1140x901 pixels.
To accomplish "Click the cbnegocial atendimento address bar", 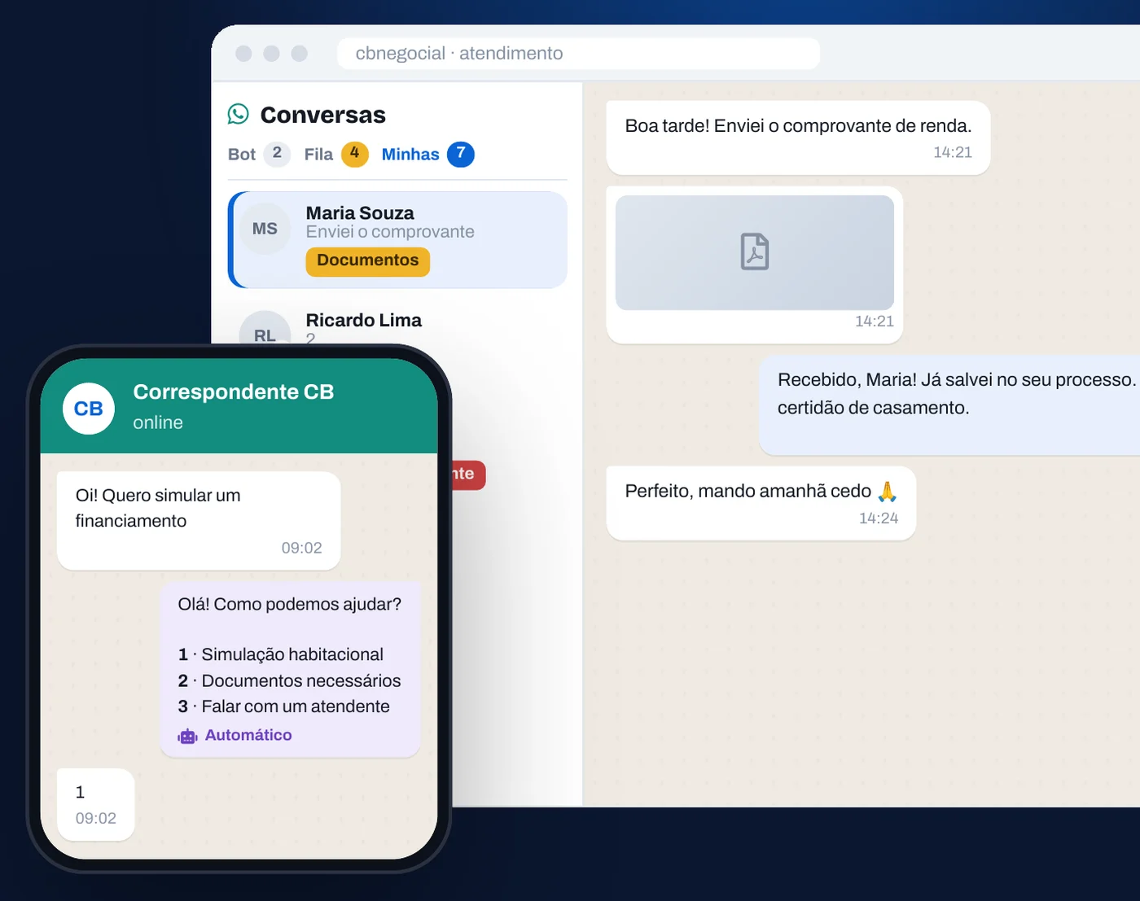I will [x=578, y=54].
